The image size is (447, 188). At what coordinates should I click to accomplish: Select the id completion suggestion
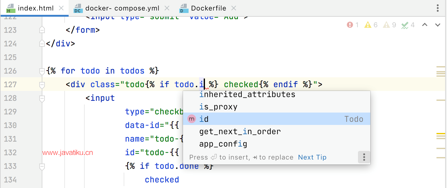tap(277, 119)
